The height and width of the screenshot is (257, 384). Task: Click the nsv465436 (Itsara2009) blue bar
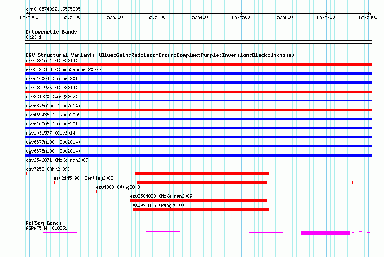[198, 119]
